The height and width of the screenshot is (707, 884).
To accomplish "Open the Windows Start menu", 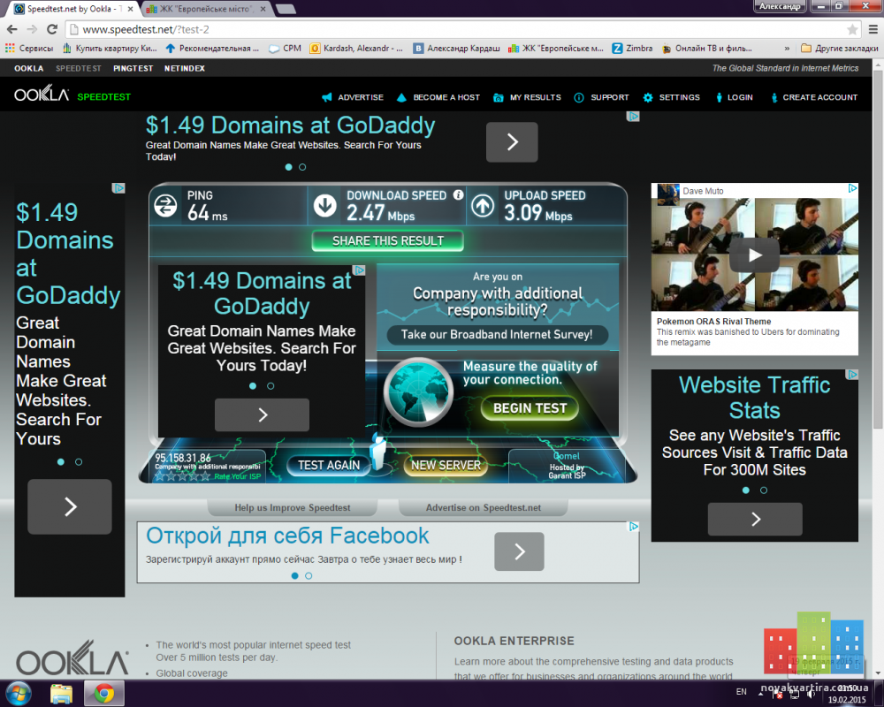I will [x=18, y=693].
